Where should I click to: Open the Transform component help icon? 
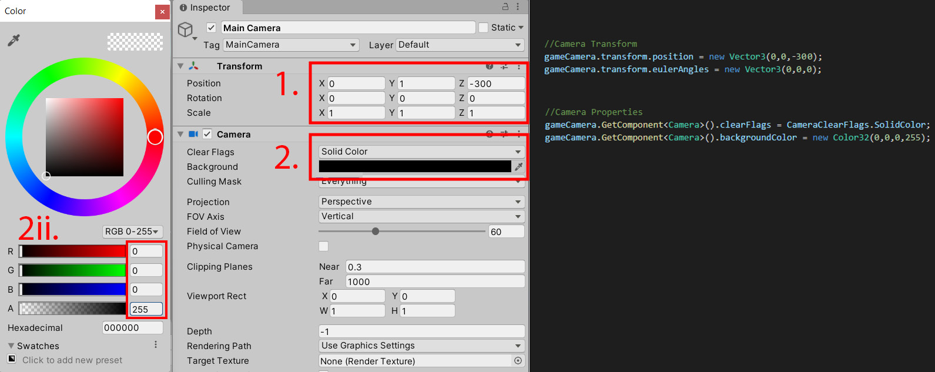[x=490, y=66]
